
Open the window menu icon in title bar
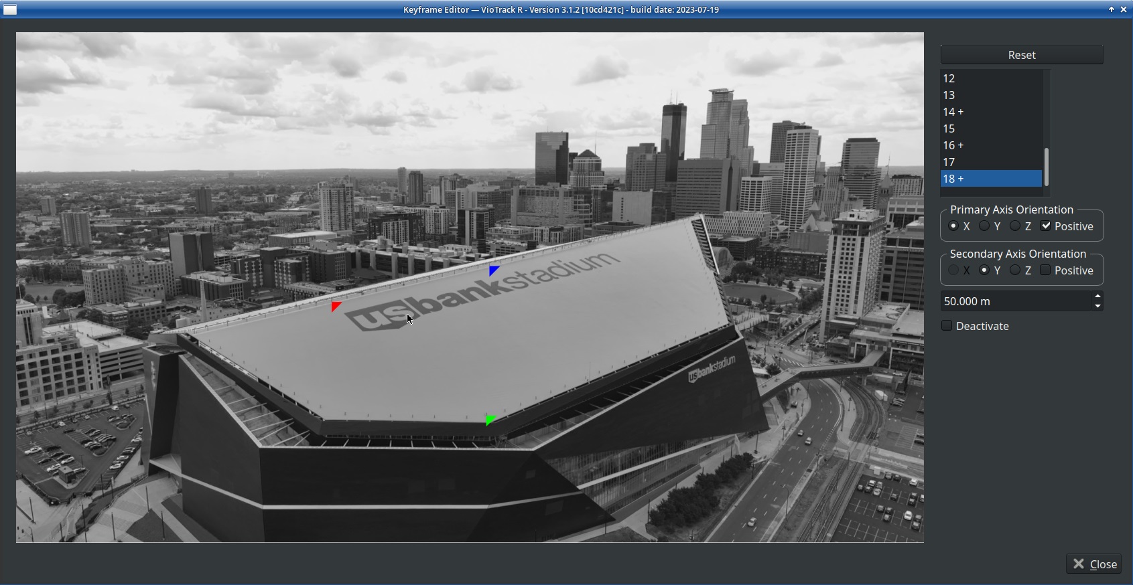pyautogui.click(x=10, y=9)
